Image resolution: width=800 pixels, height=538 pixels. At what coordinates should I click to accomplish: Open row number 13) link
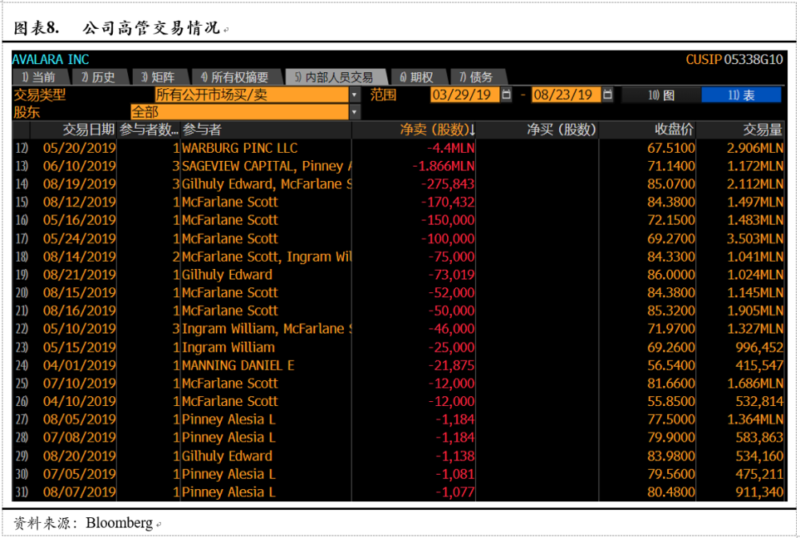click(22, 166)
